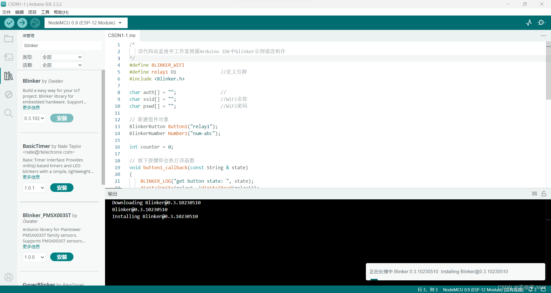Open 更多信息 link under Blinker_PMSX003ST
Screen dimensions: 551x293
[x=31, y=247]
